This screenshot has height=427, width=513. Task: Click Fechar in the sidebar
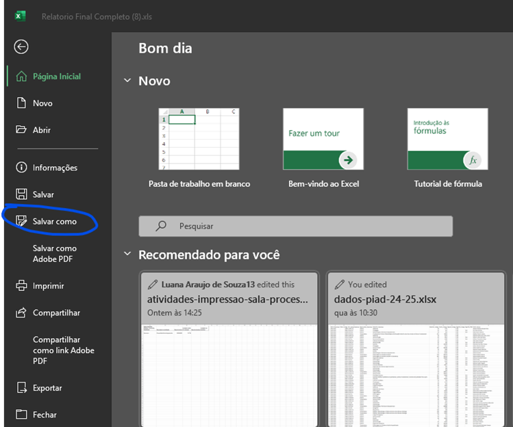click(45, 415)
